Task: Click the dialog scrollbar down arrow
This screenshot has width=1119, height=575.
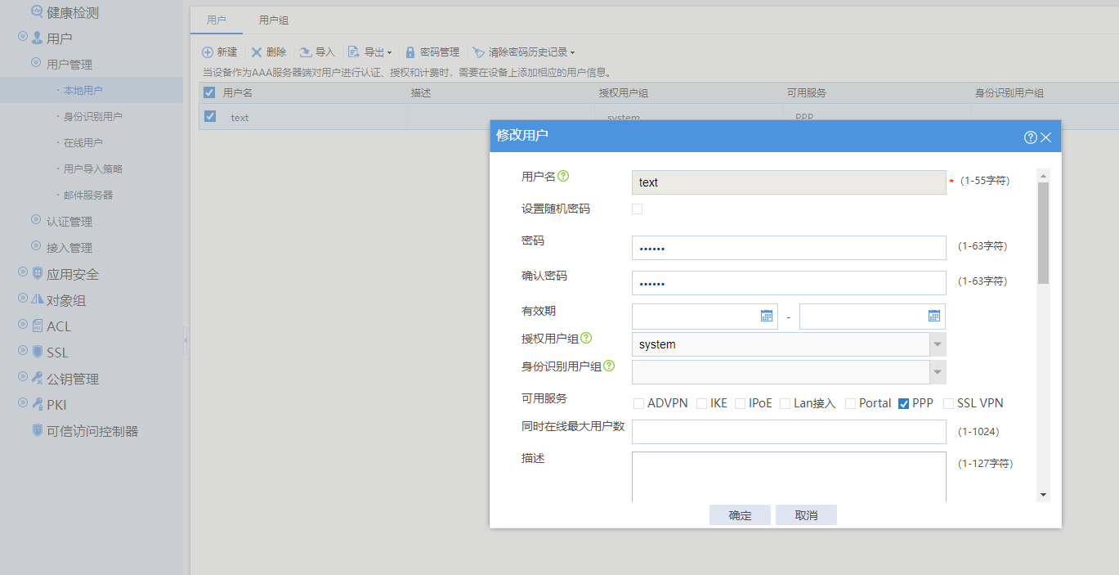Action: tap(1043, 496)
